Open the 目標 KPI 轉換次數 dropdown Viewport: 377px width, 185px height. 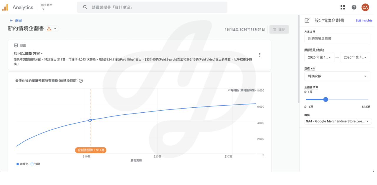point(337,76)
